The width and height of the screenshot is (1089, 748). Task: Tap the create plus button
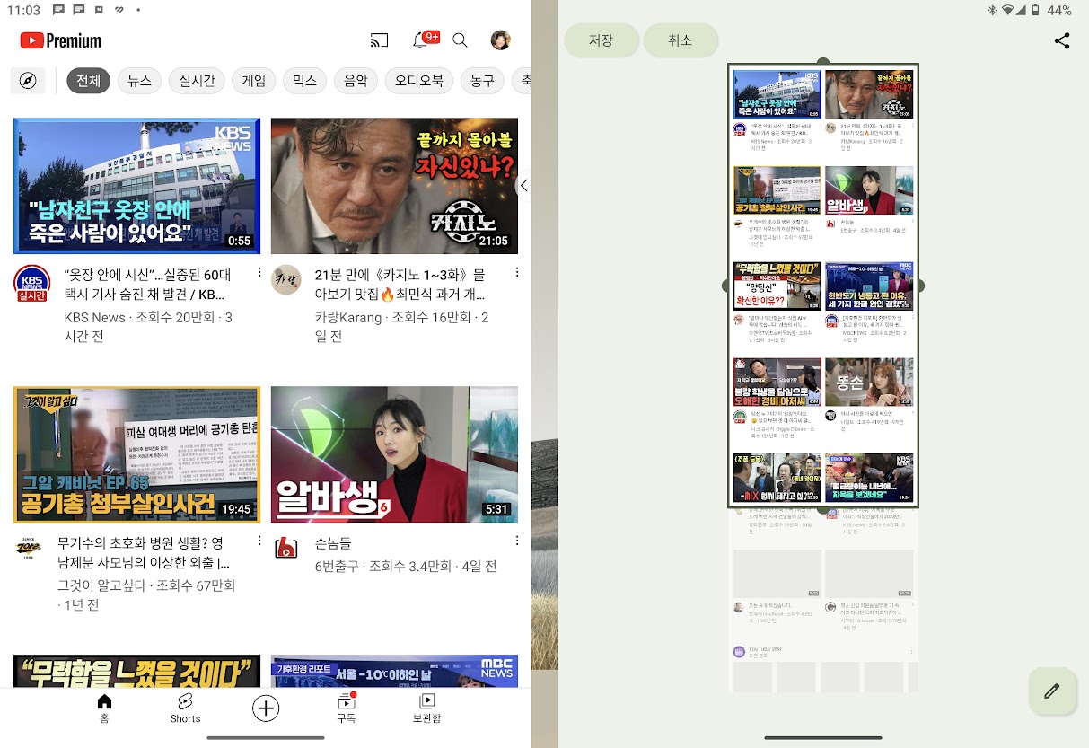(x=266, y=708)
